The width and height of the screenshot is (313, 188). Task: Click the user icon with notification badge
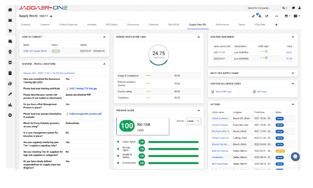(259, 16)
